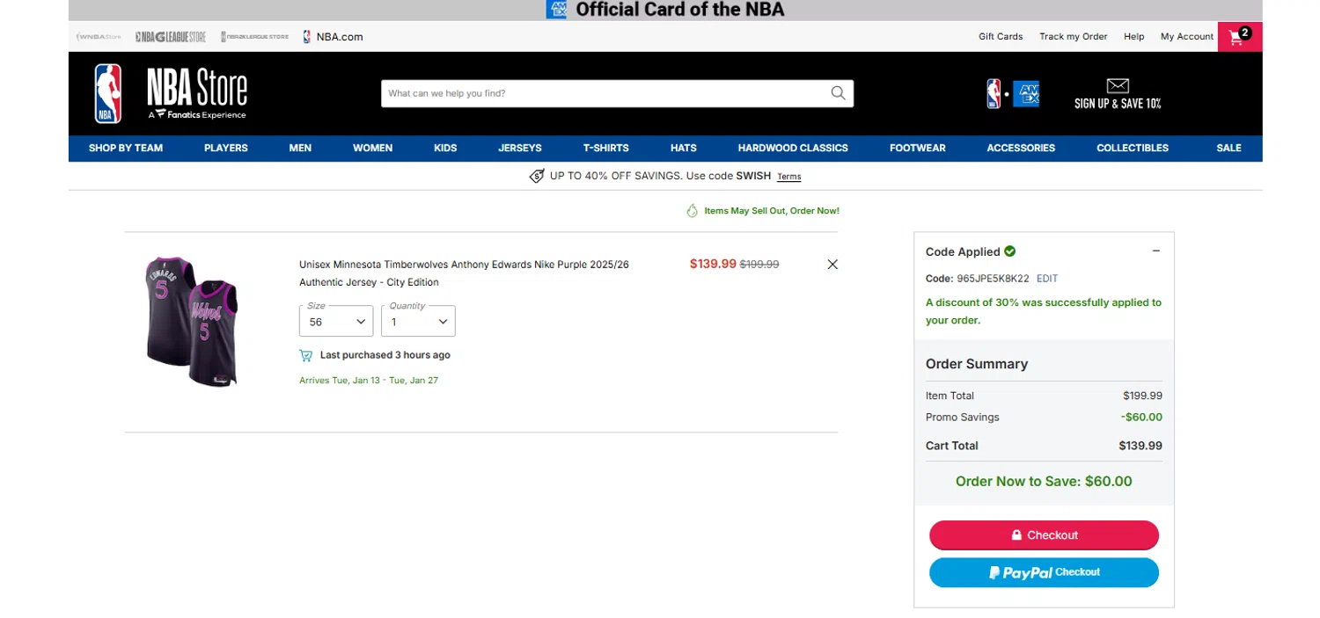Open Track my Order link
This screenshot has width=1320, height=618.
pyautogui.click(x=1074, y=37)
